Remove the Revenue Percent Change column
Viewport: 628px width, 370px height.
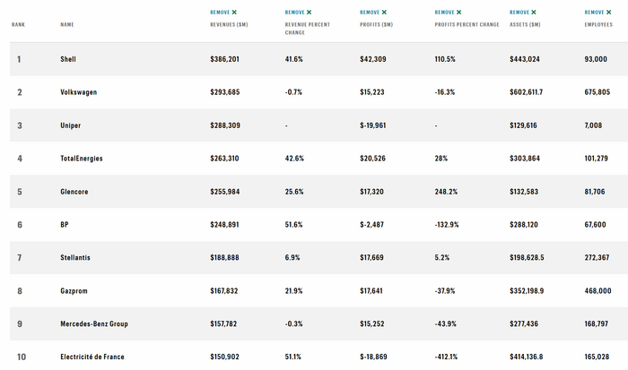[x=286, y=13]
